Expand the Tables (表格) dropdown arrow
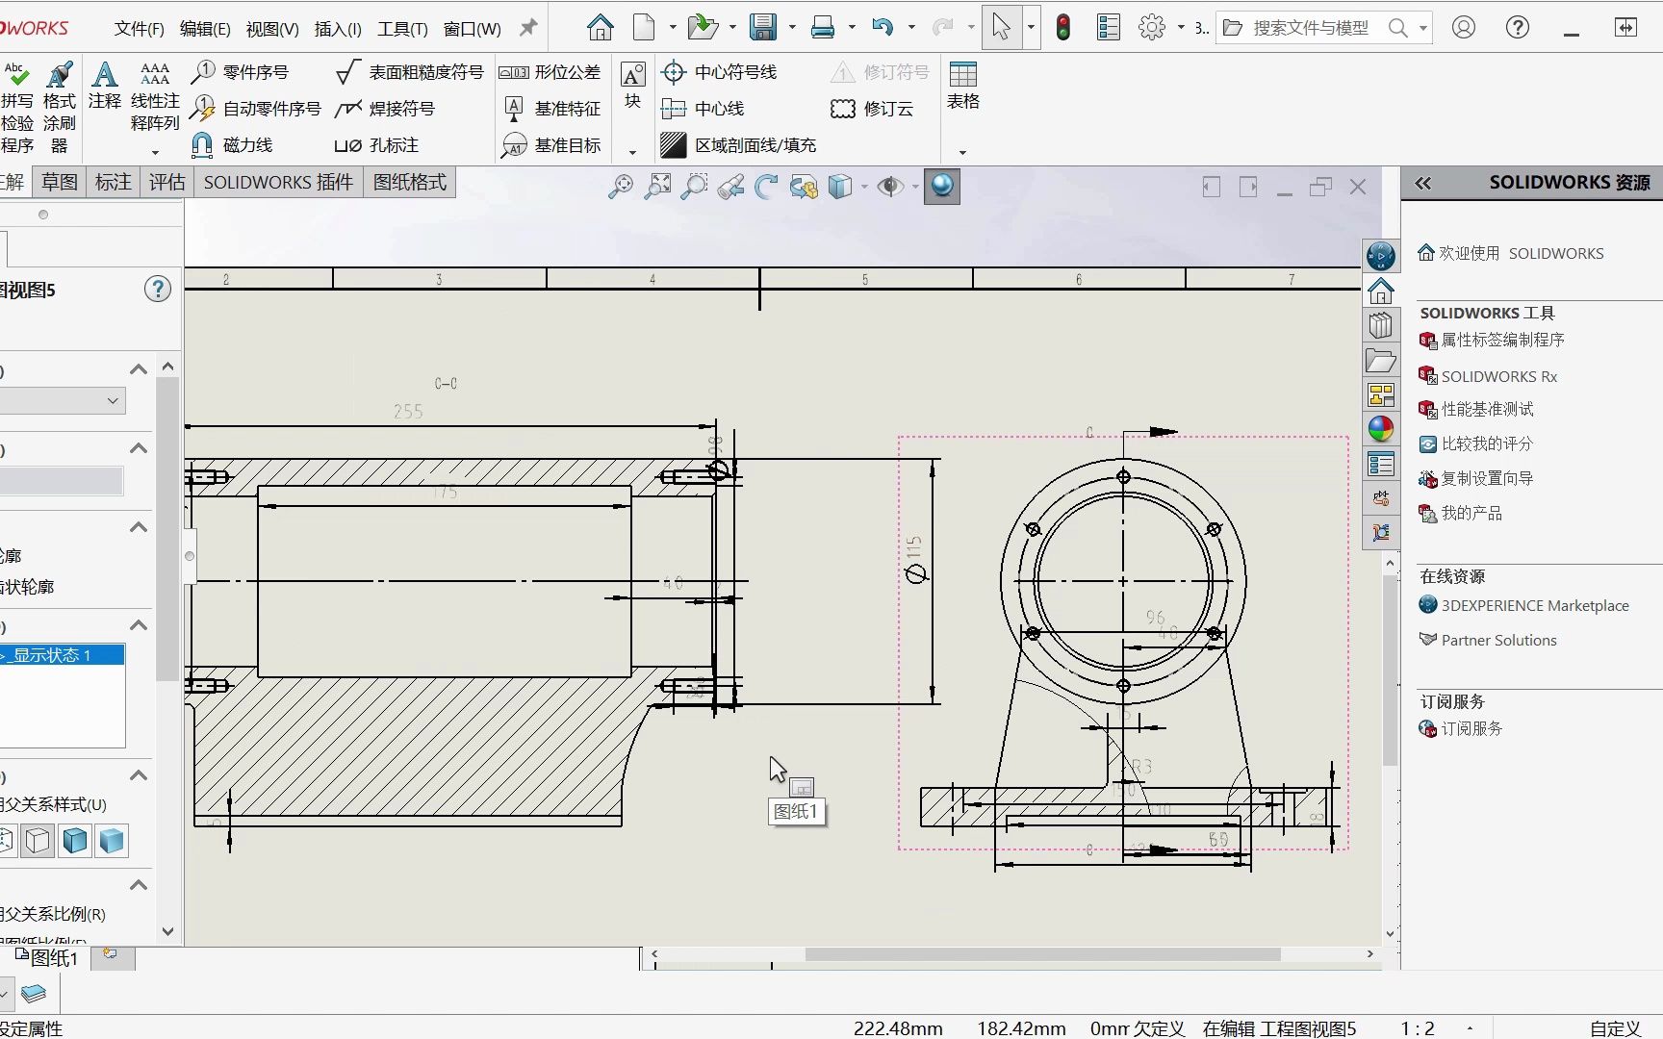1663x1039 pixels. pyautogui.click(x=962, y=152)
